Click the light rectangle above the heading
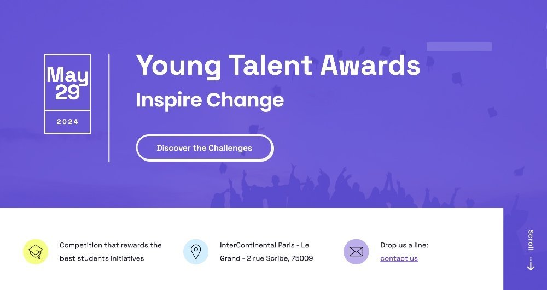Image resolution: width=547 pixels, height=290 pixels. [x=459, y=46]
